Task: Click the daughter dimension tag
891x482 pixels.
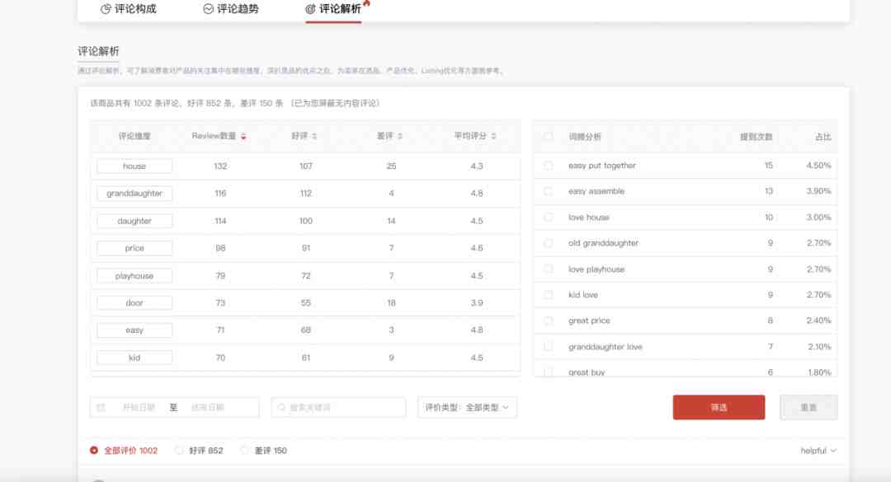Action: click(134, 221)
